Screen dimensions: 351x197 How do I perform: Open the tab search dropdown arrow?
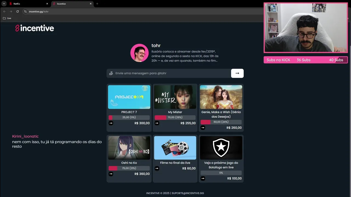point(4,4)
